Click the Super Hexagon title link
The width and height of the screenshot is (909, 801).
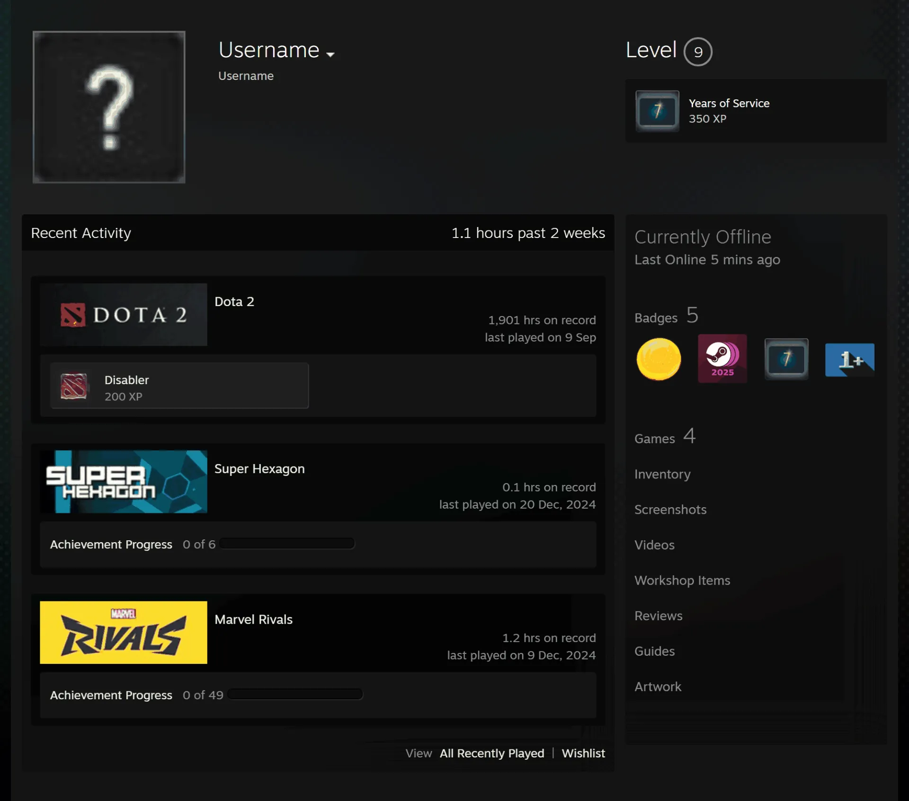pos(259,468)
